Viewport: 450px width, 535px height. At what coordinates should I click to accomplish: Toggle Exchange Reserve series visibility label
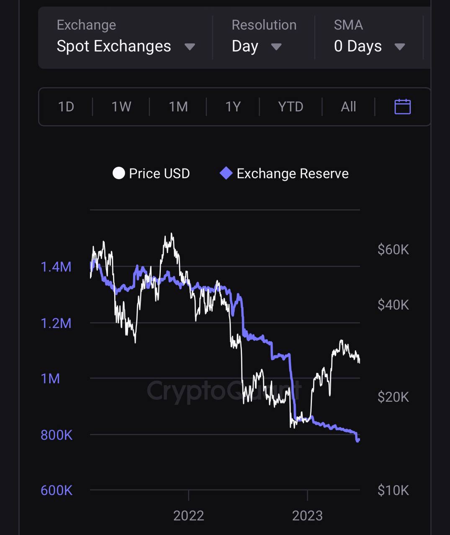[x=292, y=173]
